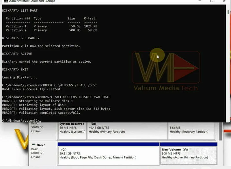Click the Disk Management vertical scrollbar
Viewport: 231px width, 169px height.
[220, 131]
